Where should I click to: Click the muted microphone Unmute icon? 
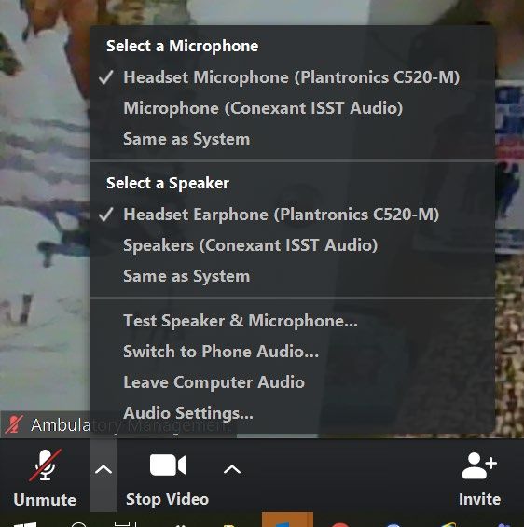tap(45, 465)
